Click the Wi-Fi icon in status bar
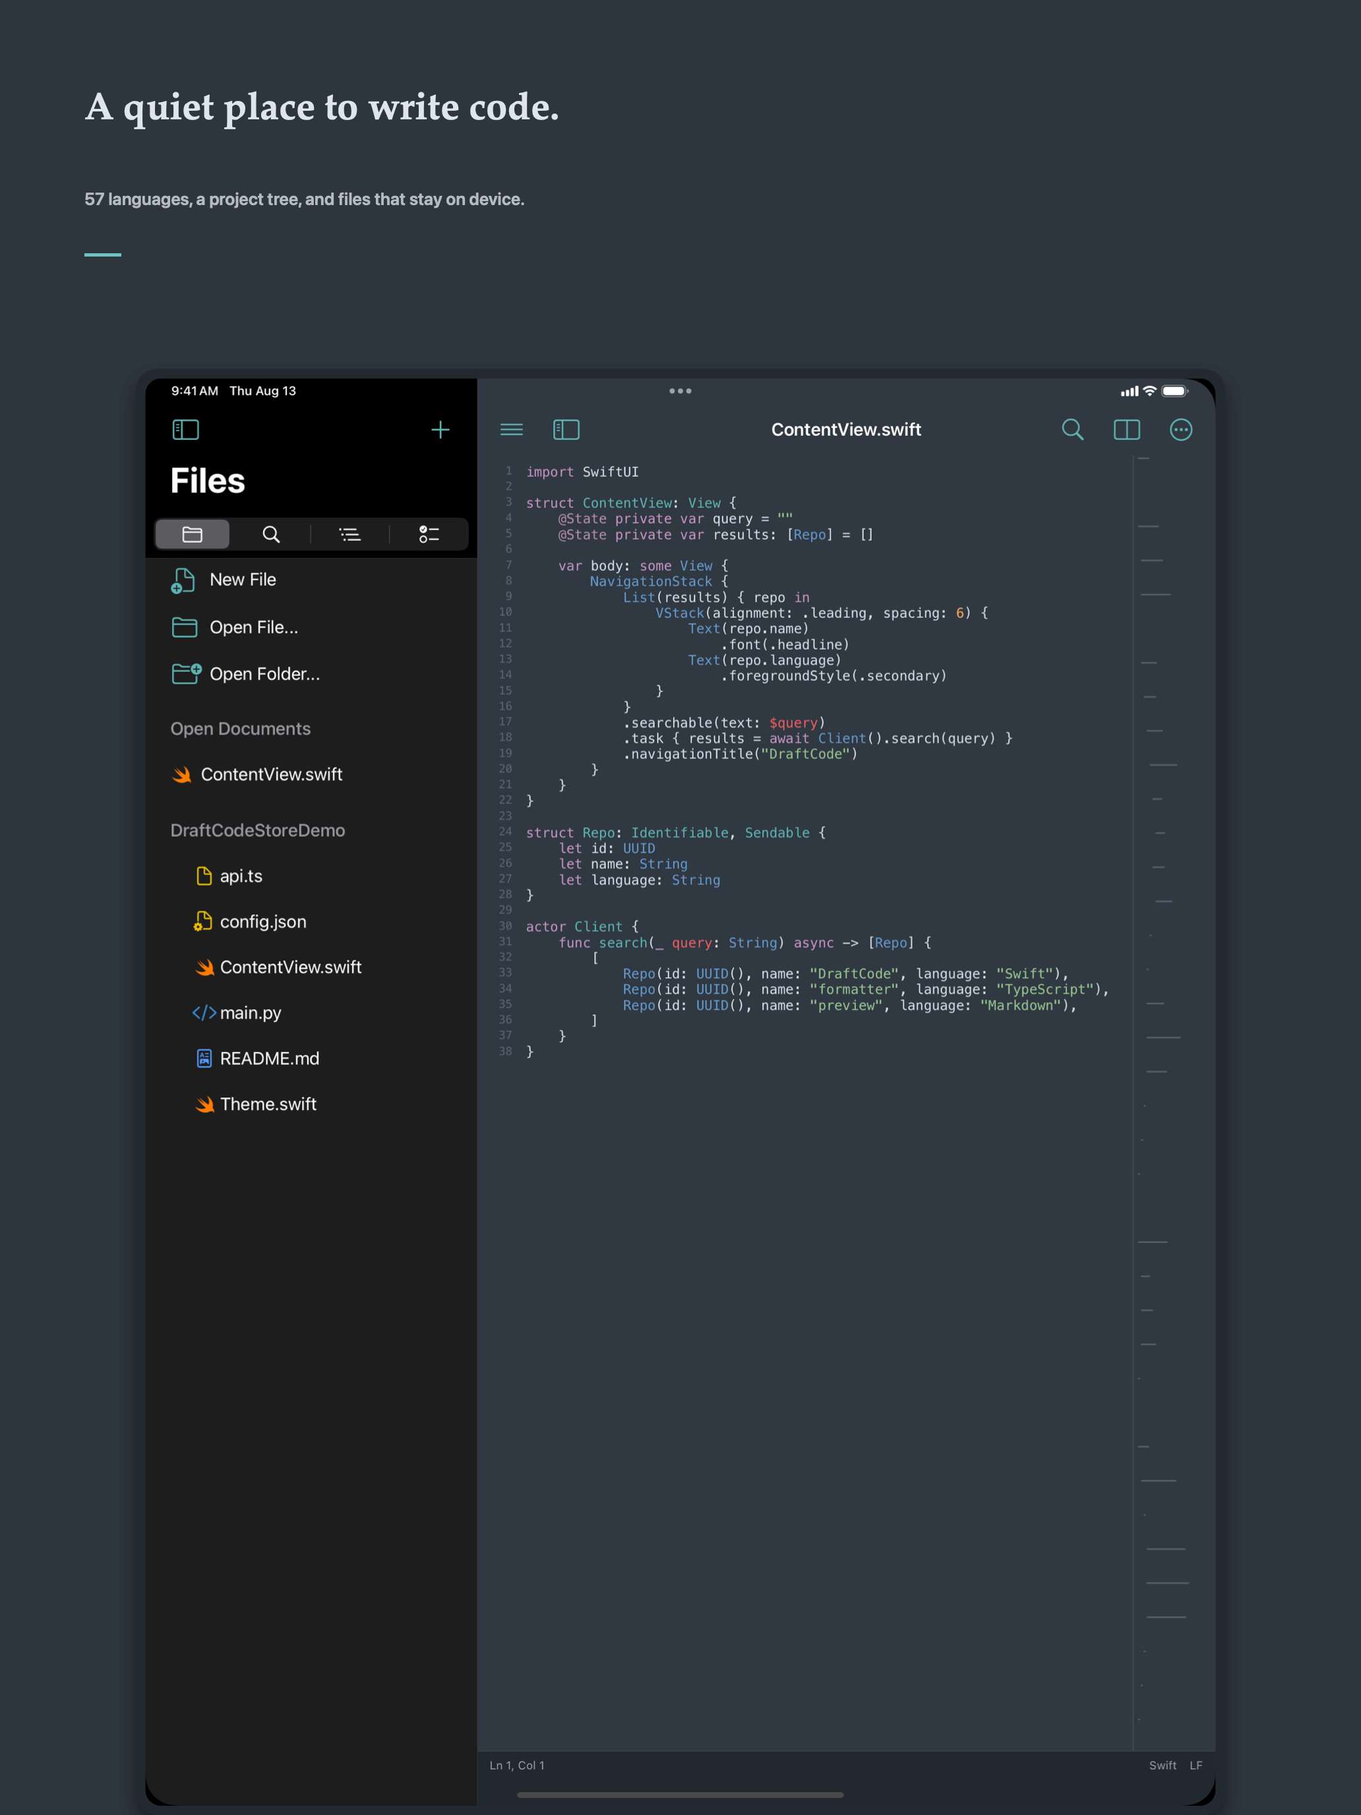The height and width of the screenshot is (1815, 1361). (1149, 390)
